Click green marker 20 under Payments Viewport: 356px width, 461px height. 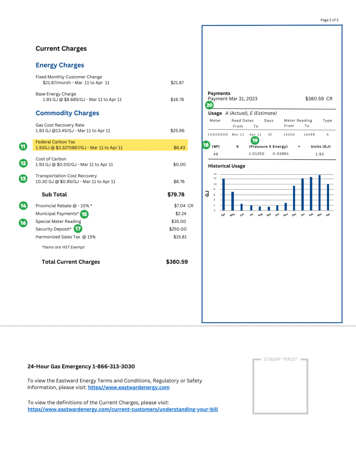click(x=209, y=105)
